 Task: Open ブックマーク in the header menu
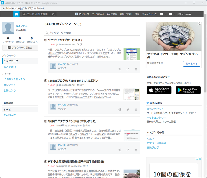(x=98, y=14)
